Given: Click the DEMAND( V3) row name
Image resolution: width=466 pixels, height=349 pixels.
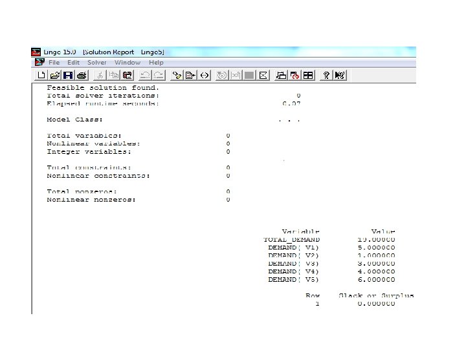Looking at the screenshot, I should [293, 264].
